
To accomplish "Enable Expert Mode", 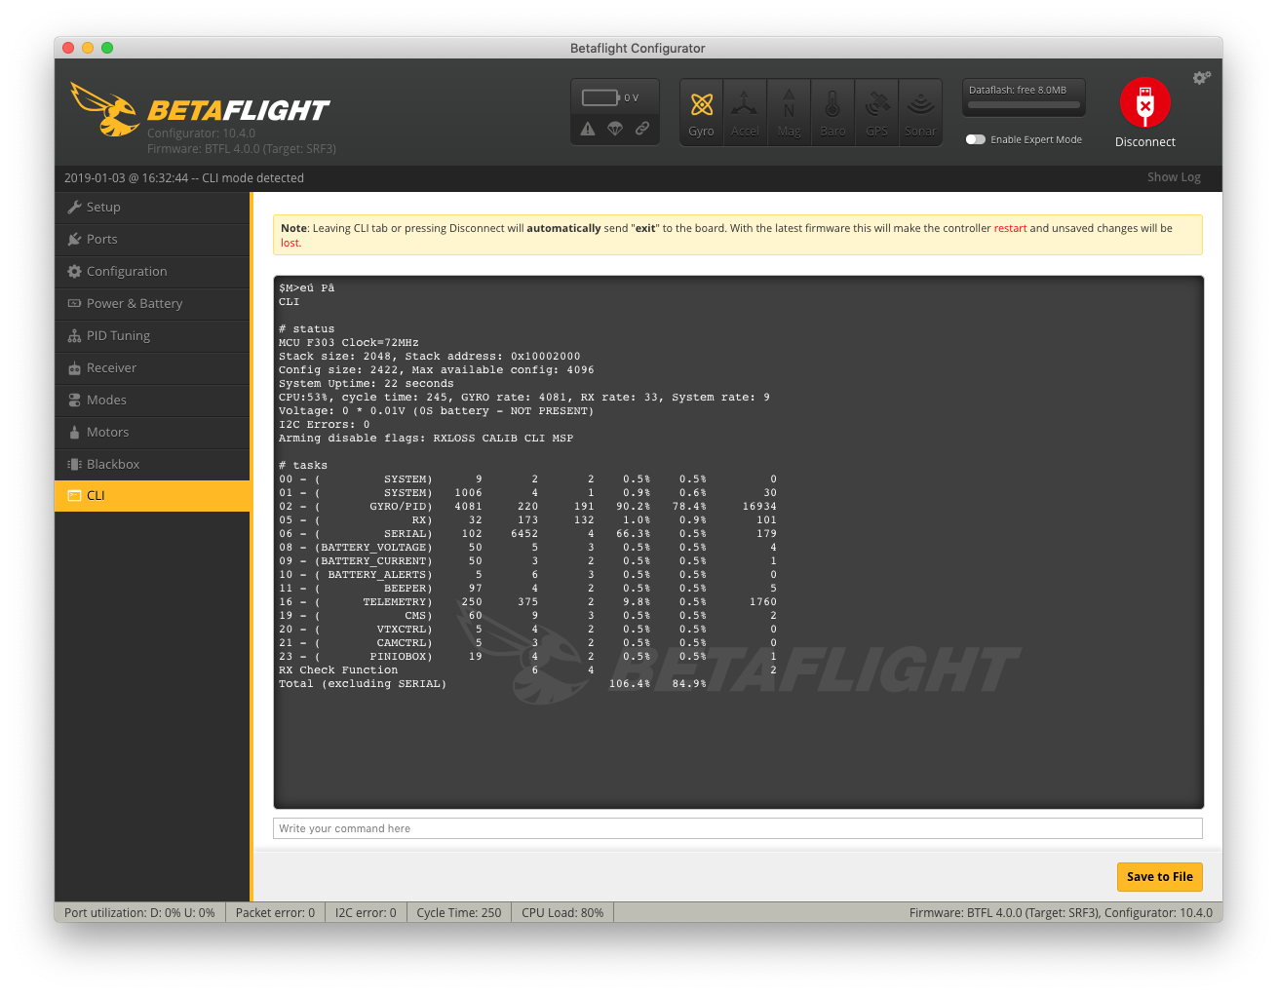I will click(x=976, y=139).
